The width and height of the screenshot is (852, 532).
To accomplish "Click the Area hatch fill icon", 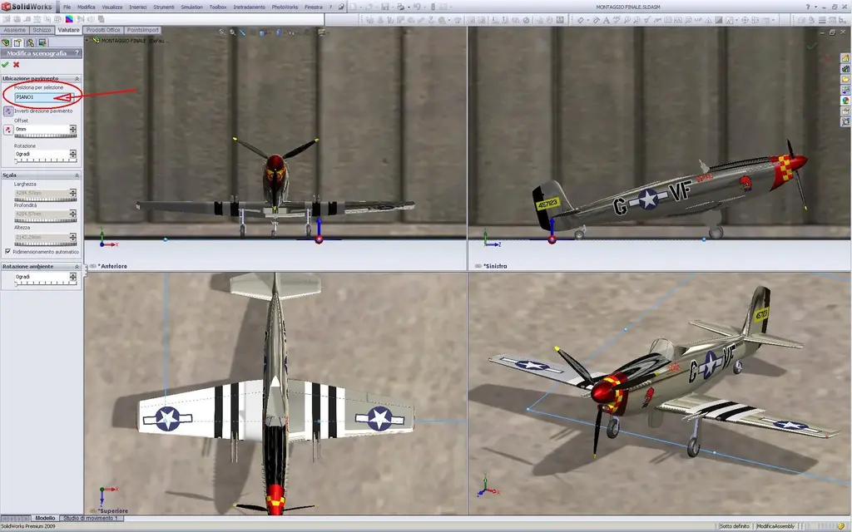I will pyautogui.click(x=718, y=20).
